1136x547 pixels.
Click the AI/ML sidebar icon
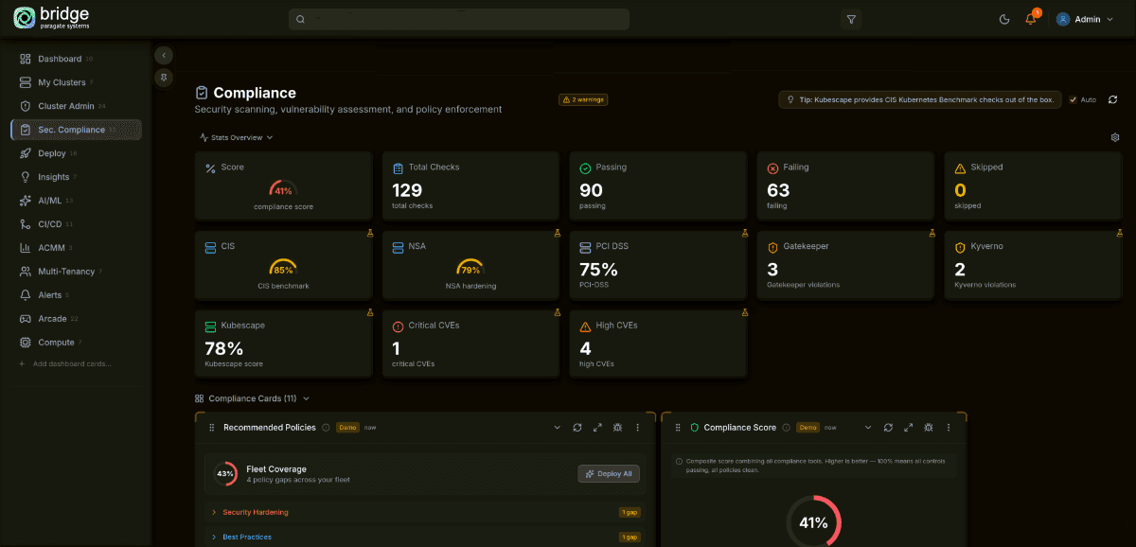click(26, 201)
